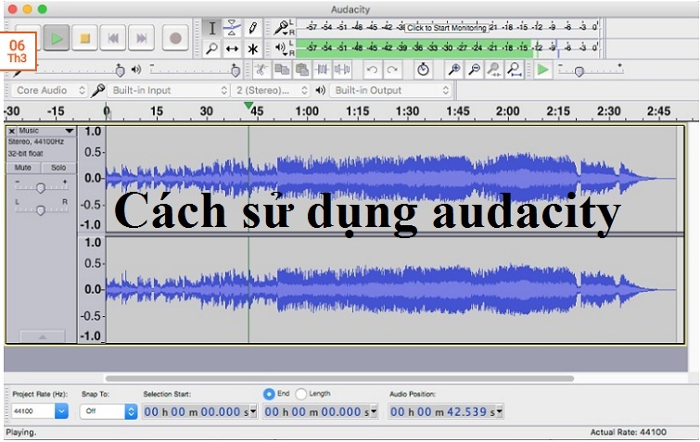Screen dimensions: 700x442
Task: Select the Length radio button
Action: point(301,394)
